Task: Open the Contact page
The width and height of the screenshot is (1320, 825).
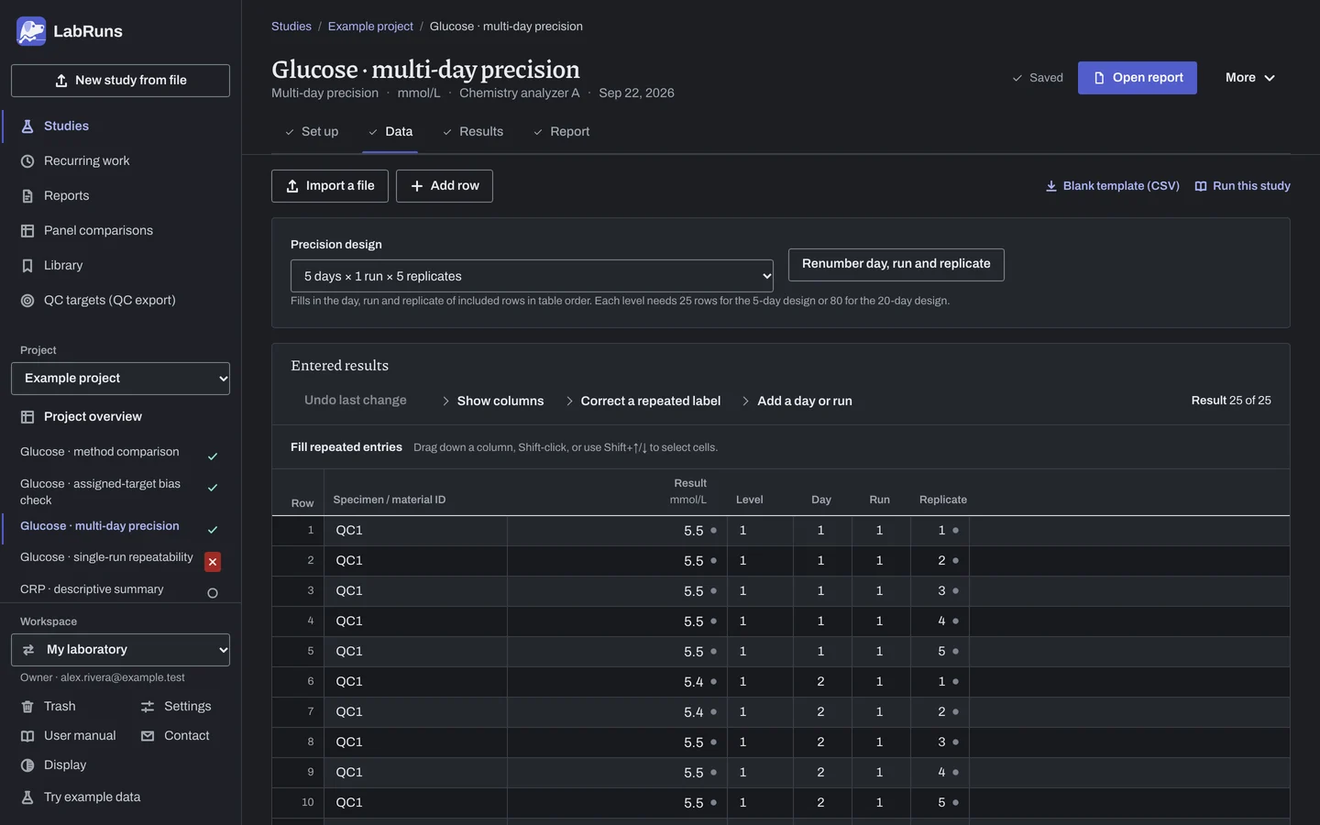Action: [175, 735]
